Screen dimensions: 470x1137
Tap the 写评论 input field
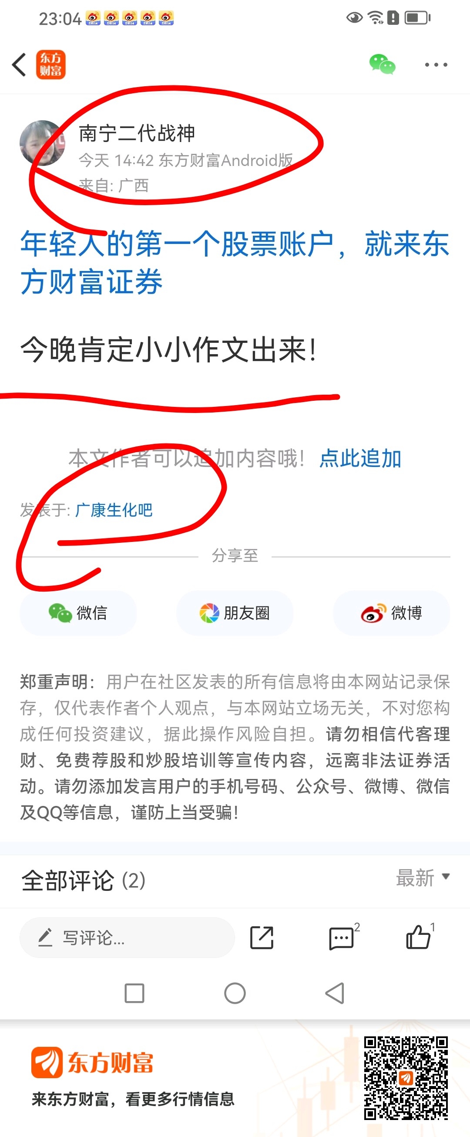[x=127, y=937]
